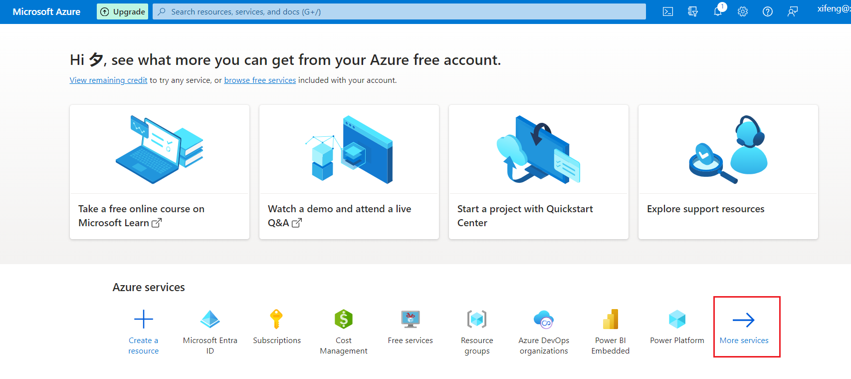
Task: Click the search resources input field
Action: click(399, 11)
